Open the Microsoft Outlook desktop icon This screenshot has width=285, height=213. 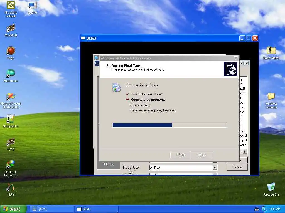pyautogui.click(x=11, y=9)
